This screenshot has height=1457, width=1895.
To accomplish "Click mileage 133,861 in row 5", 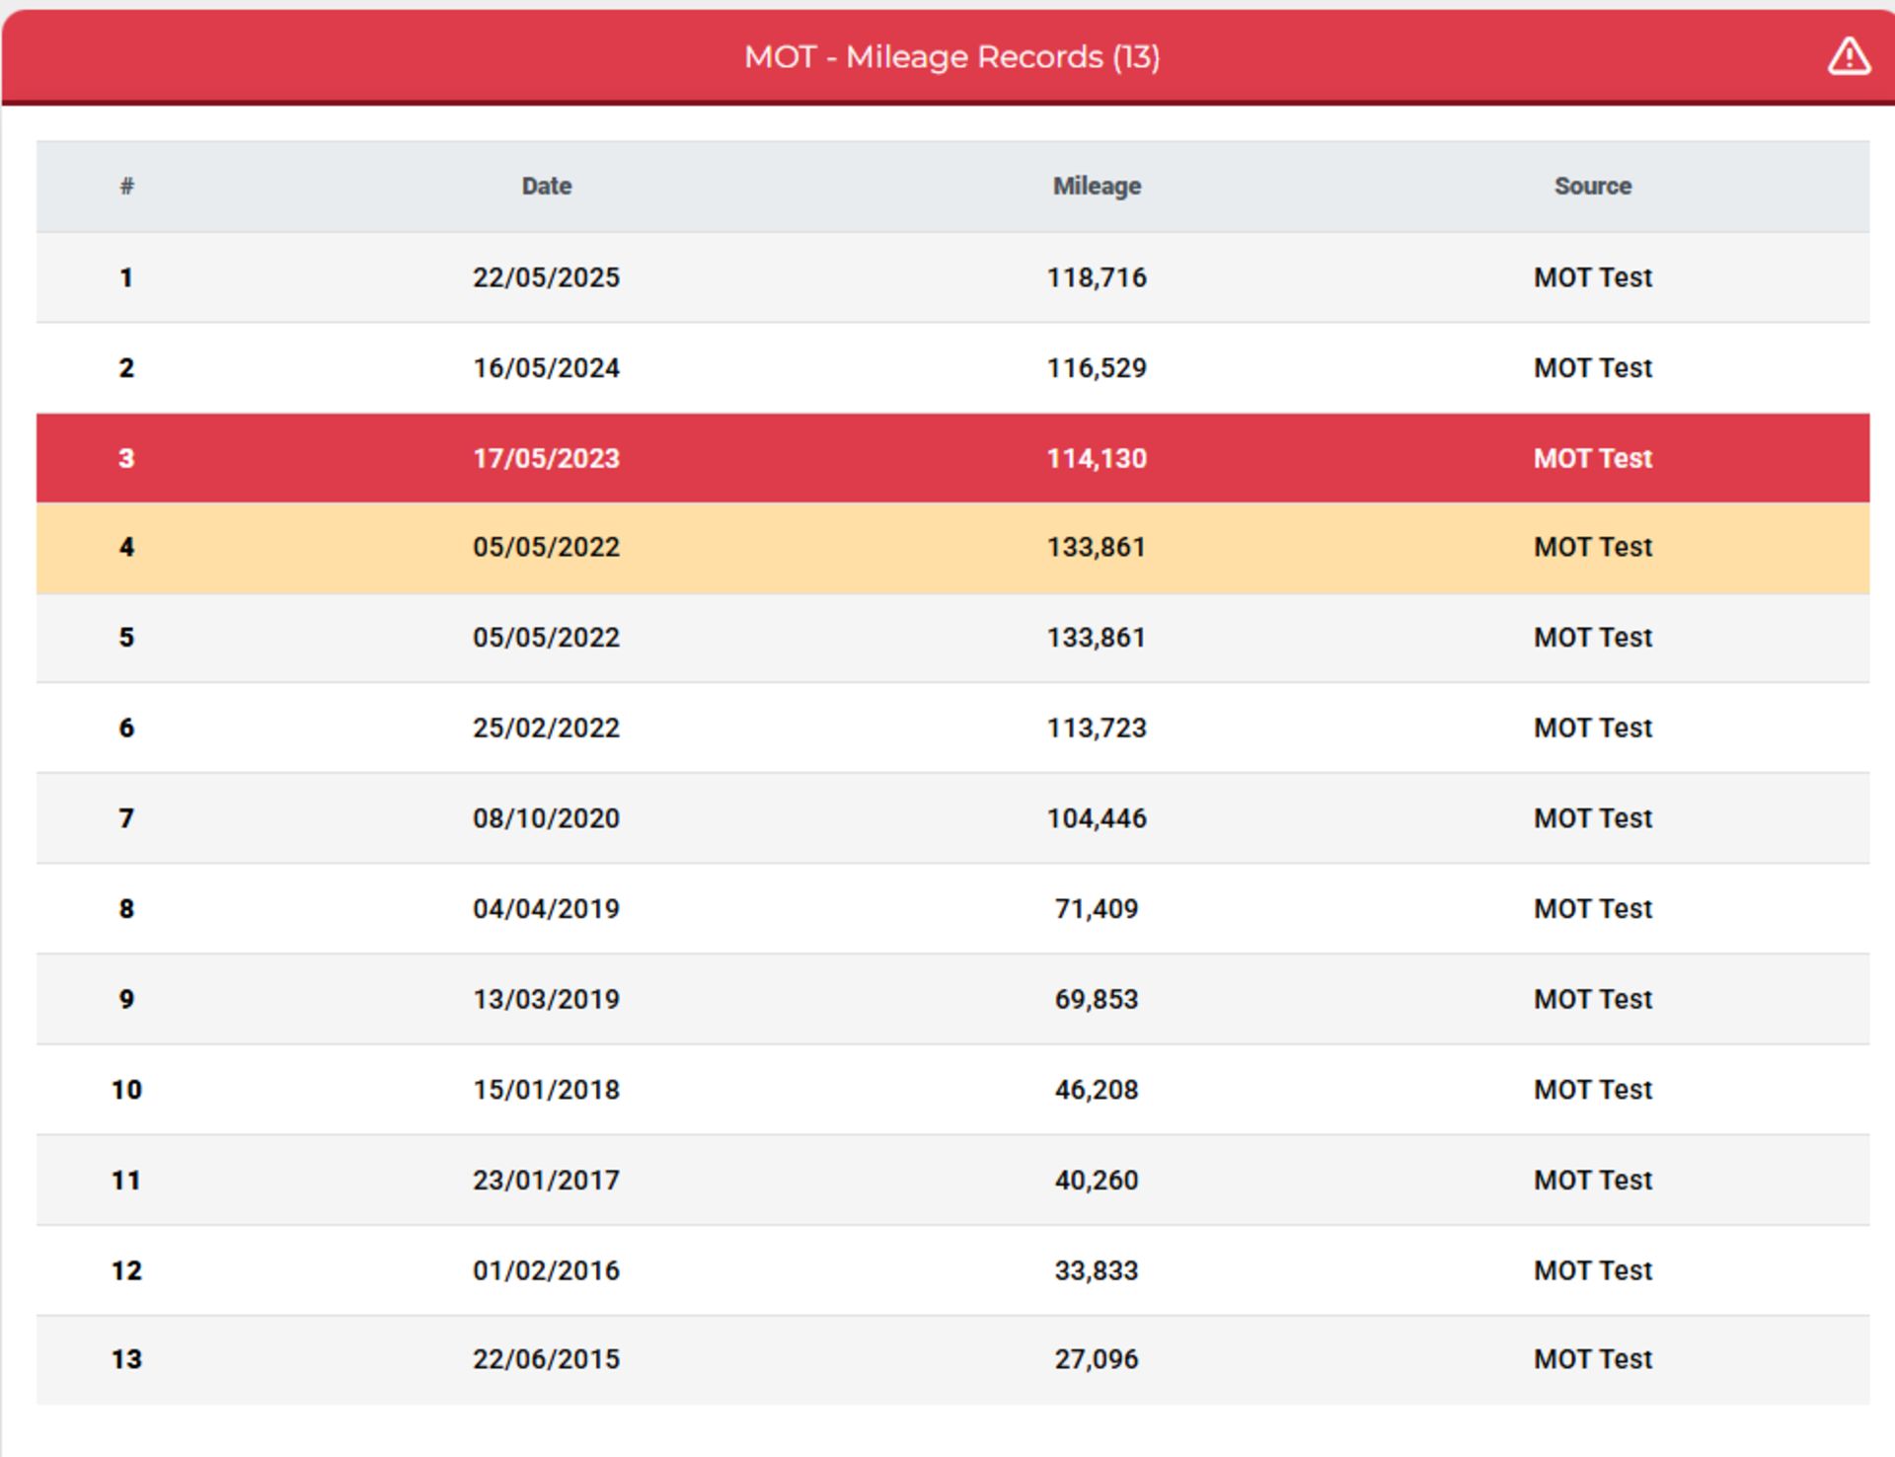I will tap(1097, 638).
